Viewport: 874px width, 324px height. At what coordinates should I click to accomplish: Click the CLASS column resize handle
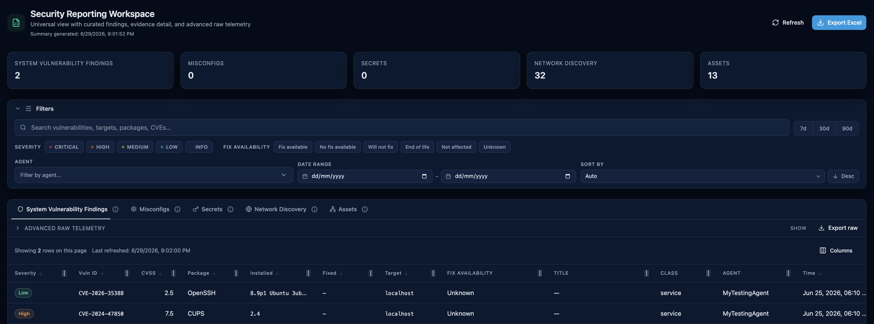click(x=708, y=273)
